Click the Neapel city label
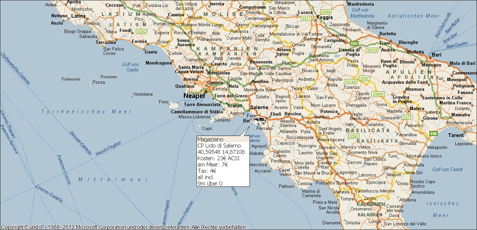The image size is (477, 230). pyautogui.click(x=194, y=96)
